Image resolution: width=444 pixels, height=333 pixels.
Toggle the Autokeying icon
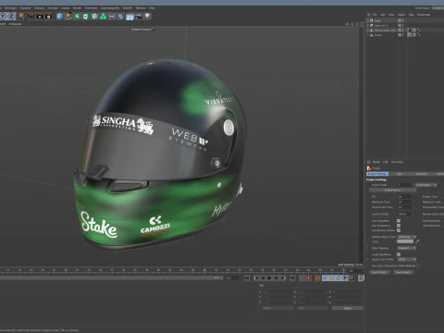point(317,278)
